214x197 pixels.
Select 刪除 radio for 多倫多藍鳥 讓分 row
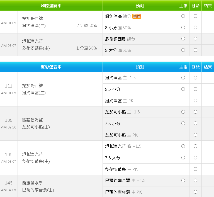[x=195, y=39]
